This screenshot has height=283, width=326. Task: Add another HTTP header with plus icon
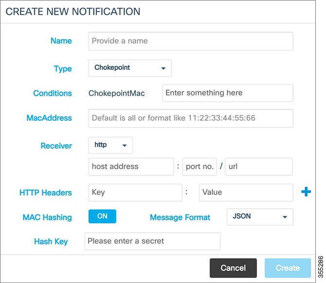pos(306,191)
